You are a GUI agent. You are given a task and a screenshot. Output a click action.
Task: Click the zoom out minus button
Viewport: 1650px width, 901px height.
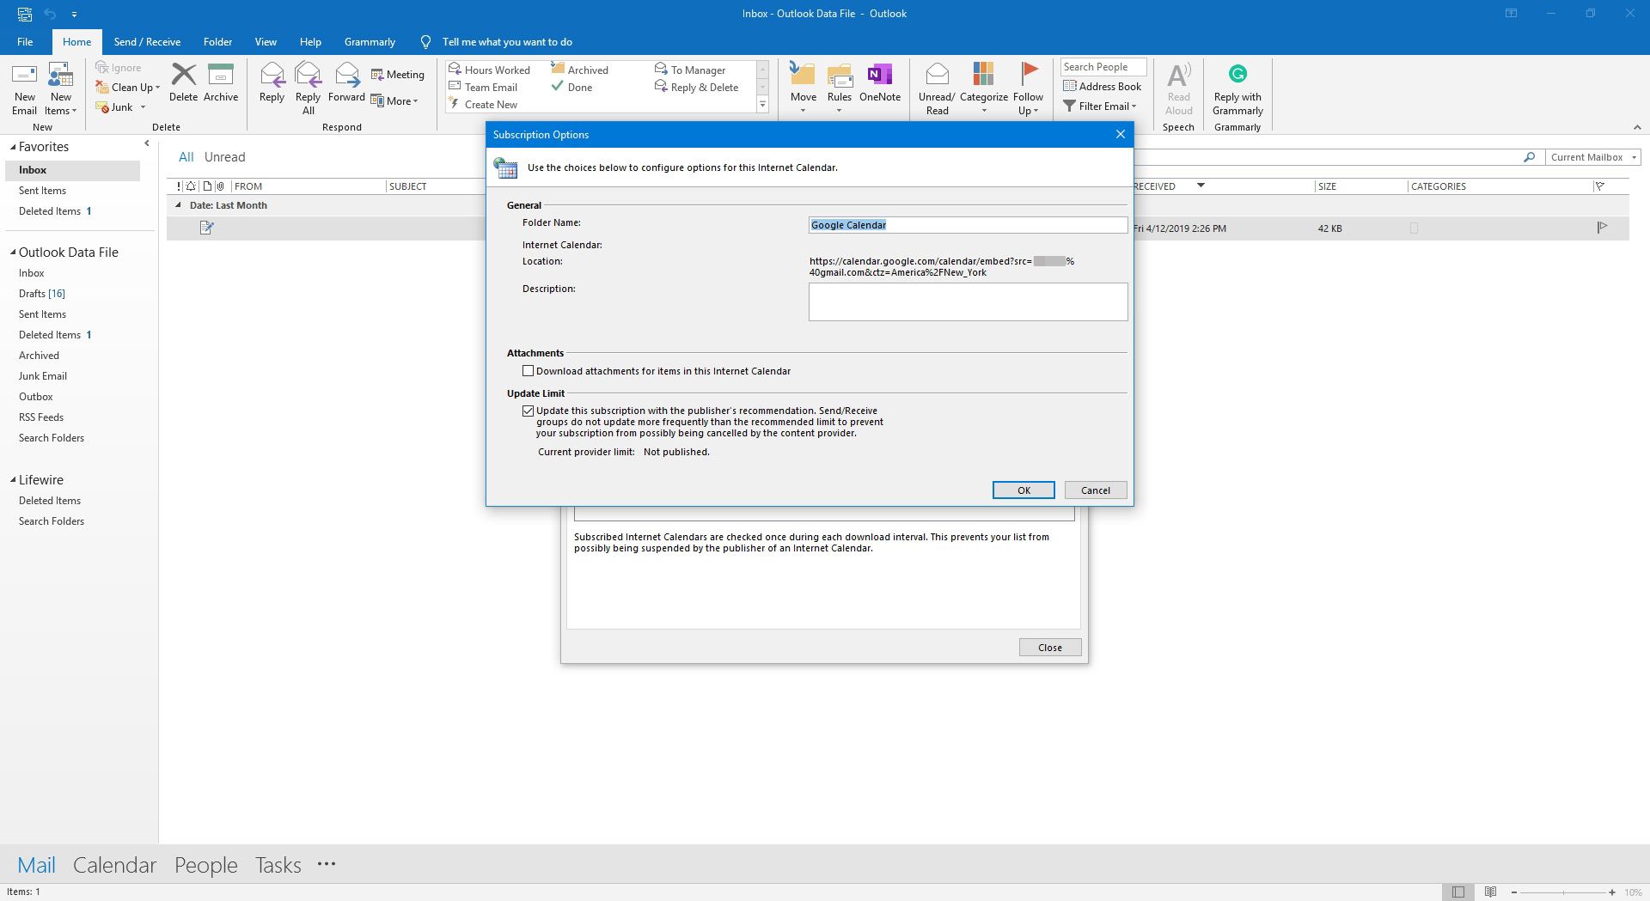point(1514,892)
